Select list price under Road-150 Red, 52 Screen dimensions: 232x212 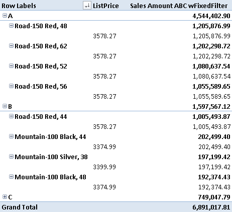[104, 77]
